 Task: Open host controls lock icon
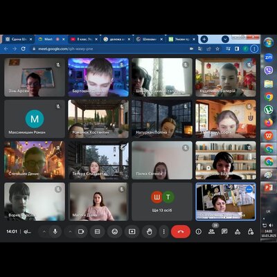click(x=251, y=231)
